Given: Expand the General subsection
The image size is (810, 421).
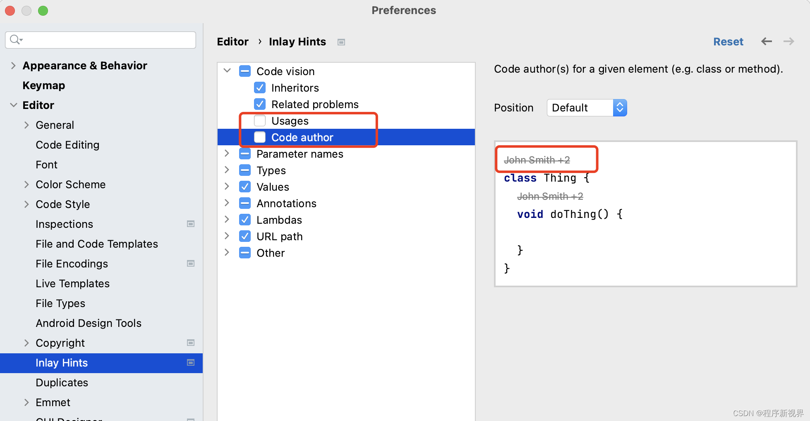Looking at the screenshot, I should tap(26, 125).
